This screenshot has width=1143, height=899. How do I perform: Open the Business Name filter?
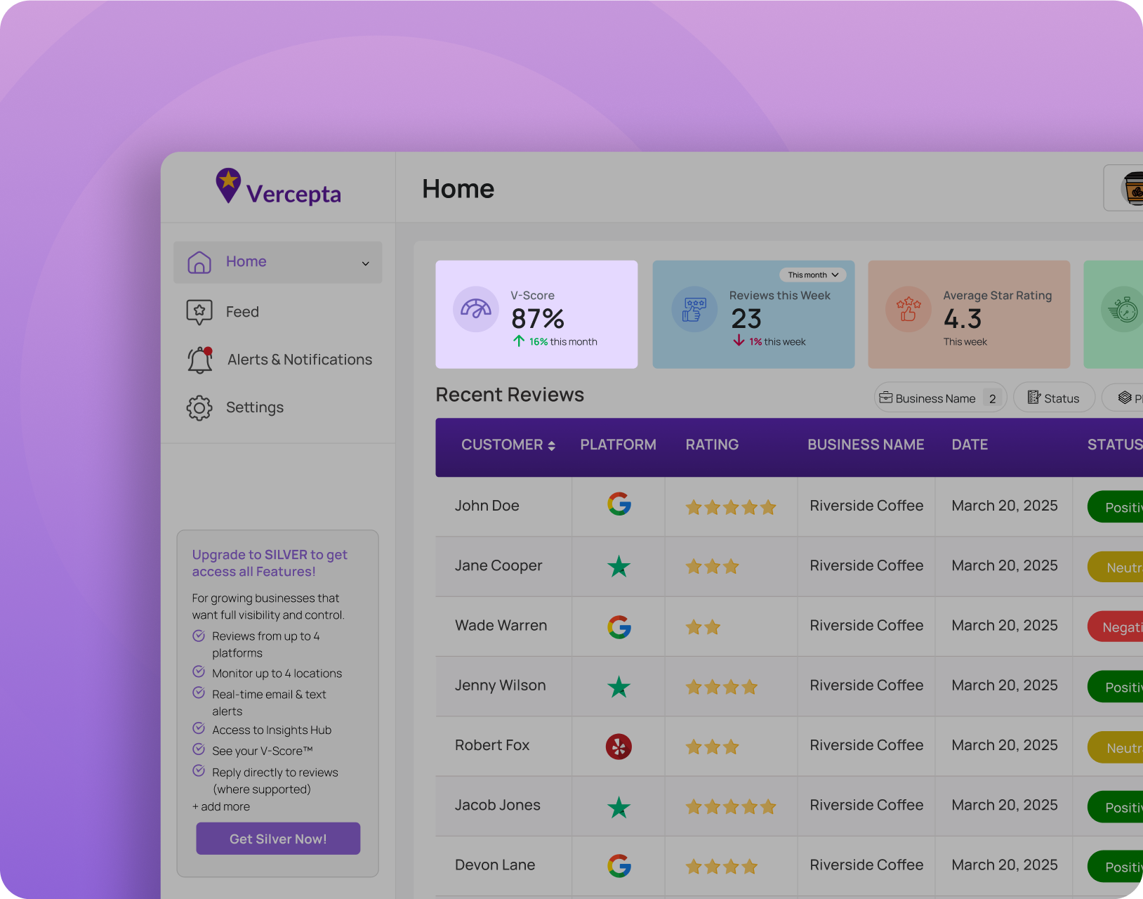click(x=940, y=398)
